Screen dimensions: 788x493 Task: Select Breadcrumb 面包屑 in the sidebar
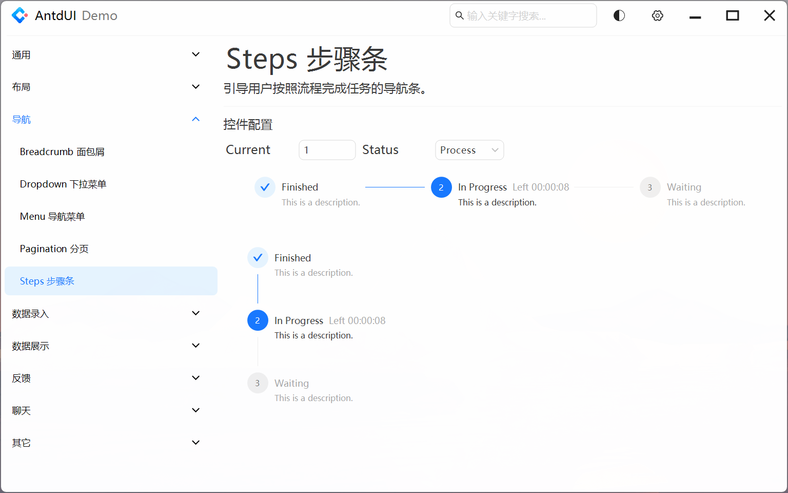(x=62, y=151)
